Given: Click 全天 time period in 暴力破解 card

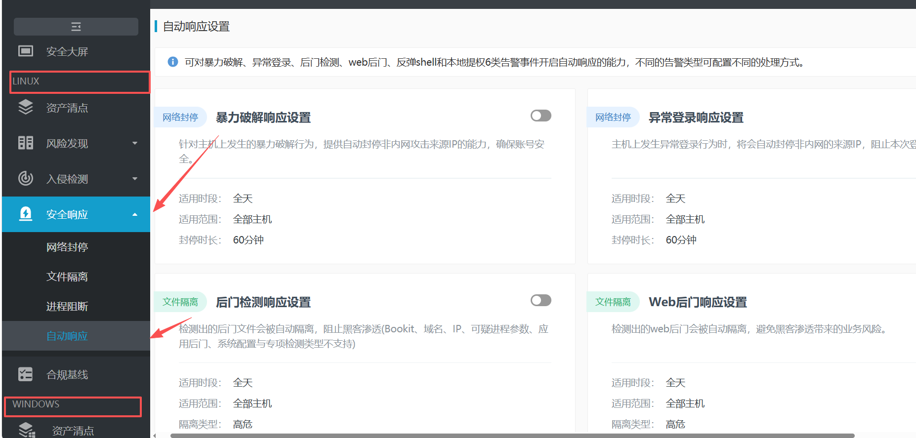Looking at the screenshot, I should click(243, 199).
